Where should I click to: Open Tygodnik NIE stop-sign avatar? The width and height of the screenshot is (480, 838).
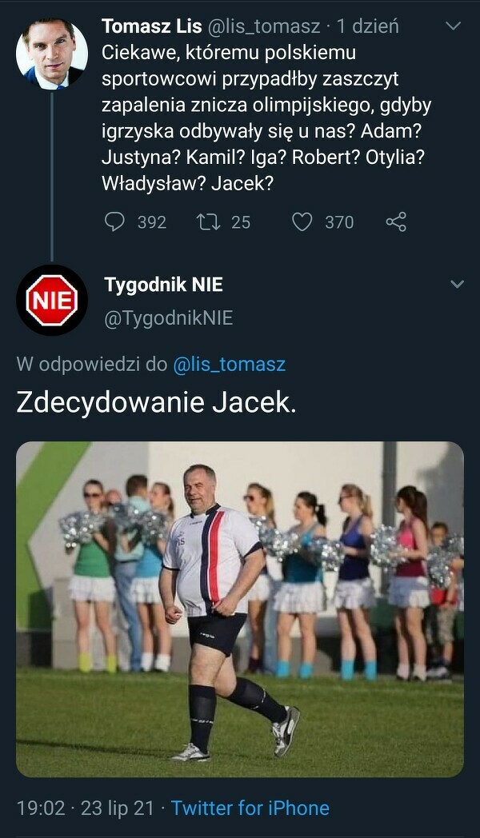tap(52, 300)
